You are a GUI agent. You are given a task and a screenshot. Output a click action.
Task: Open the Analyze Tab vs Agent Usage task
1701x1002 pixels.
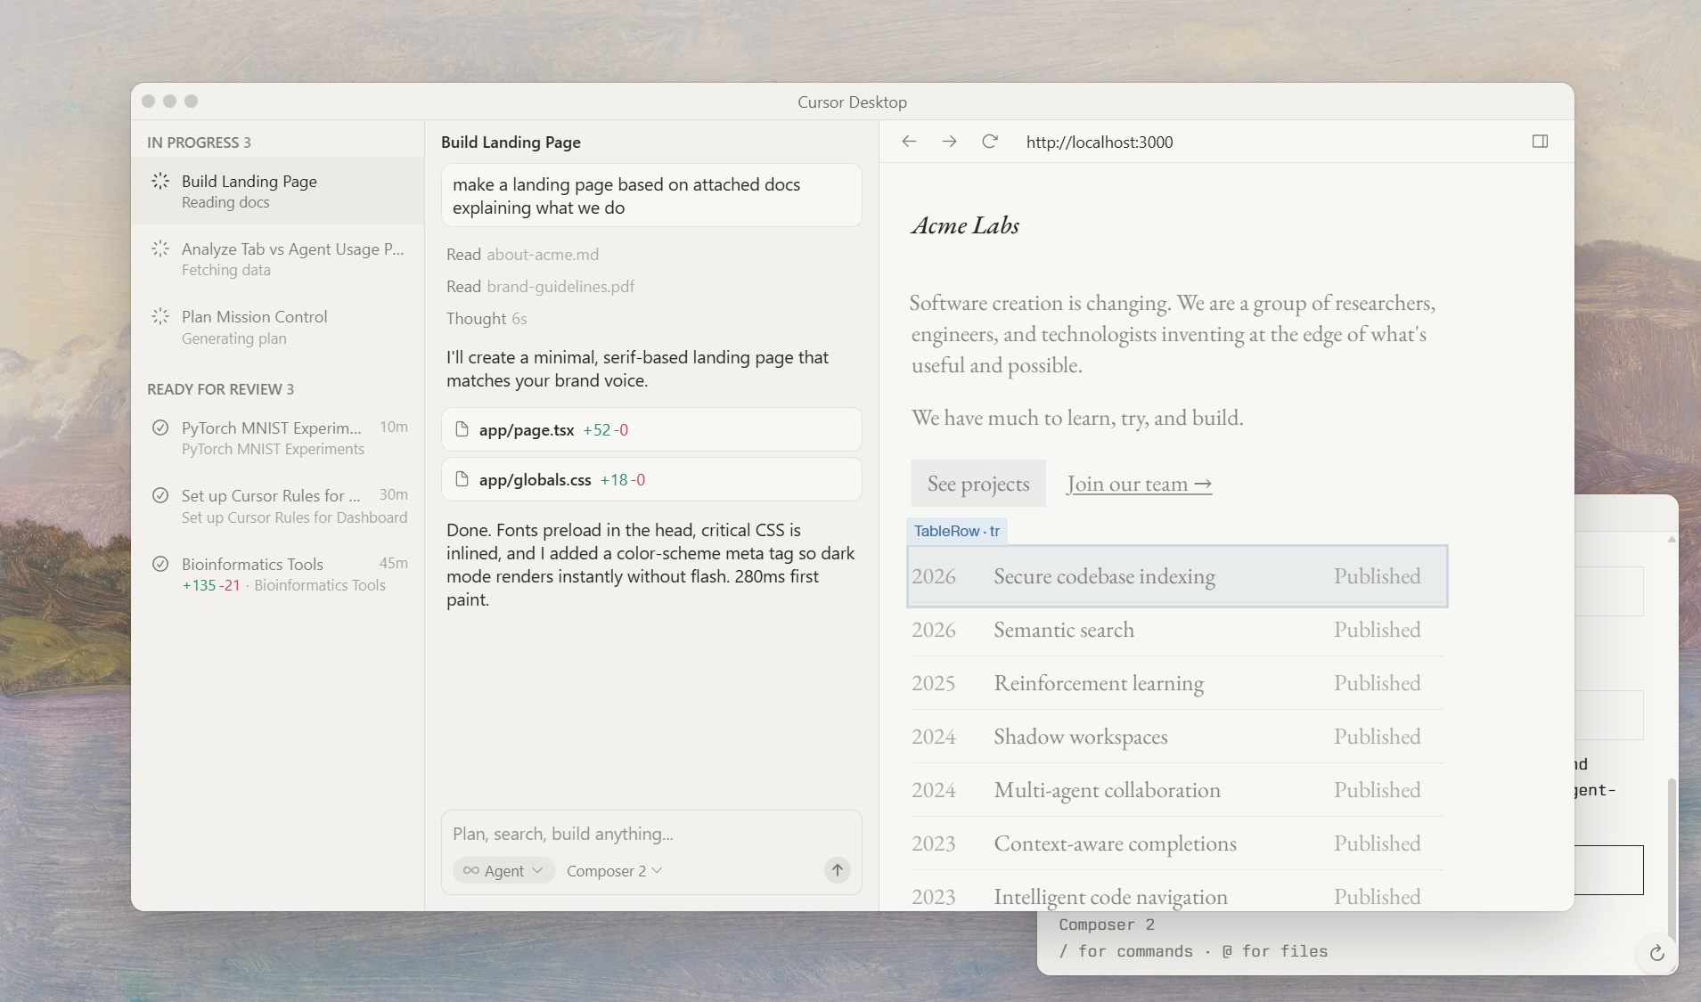pyautogui.click(x=277, y=258)
